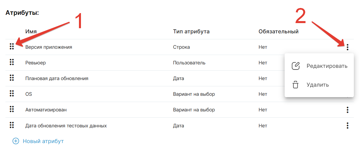Click the pencil edit icon in menu
This screenshot has height=159, width=359.
point(295,66)
